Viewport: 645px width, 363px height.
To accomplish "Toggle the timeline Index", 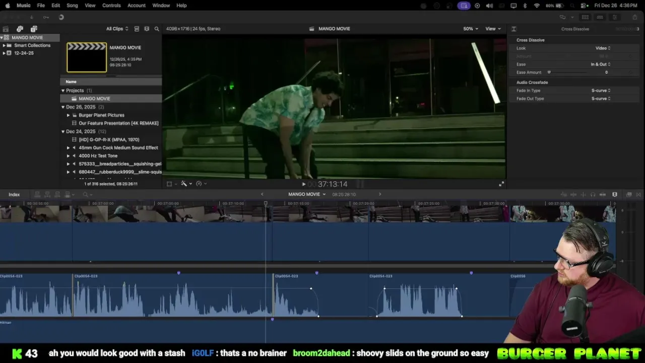I will pyautogui.click(x=14, y=195).
